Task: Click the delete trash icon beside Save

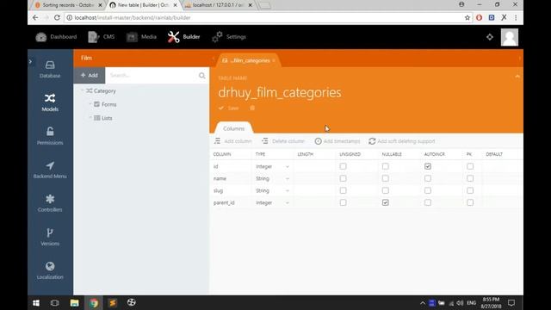Action: pyautogui.click(x=252, y=108)
